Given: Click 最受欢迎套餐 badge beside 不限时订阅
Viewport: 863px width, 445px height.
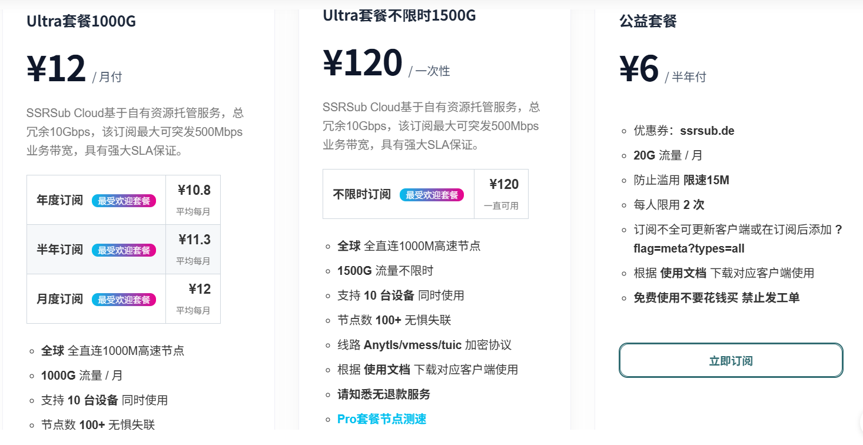Looking at the screenshot, I should (x=432, y=195).
